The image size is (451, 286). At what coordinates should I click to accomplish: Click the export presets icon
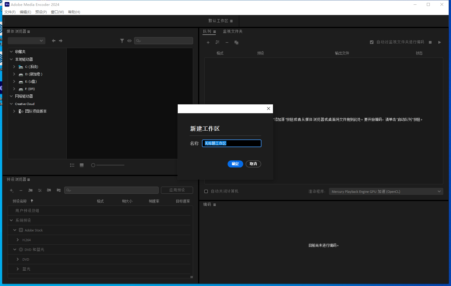pyautogui.click(x=59, y=190)
